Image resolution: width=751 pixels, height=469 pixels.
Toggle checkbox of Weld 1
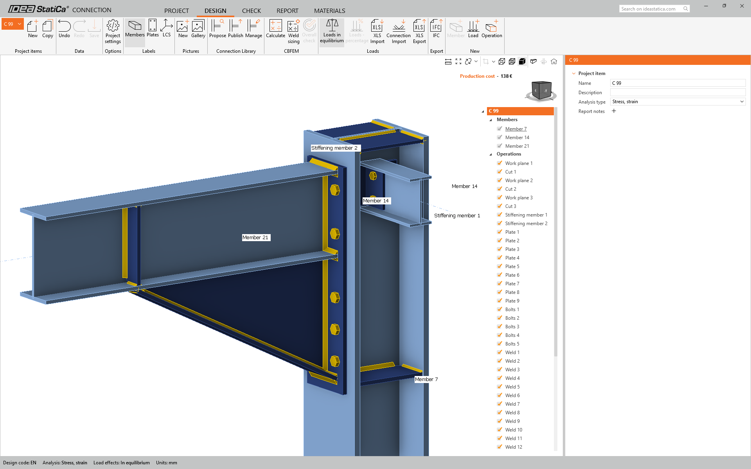point(499,352)
